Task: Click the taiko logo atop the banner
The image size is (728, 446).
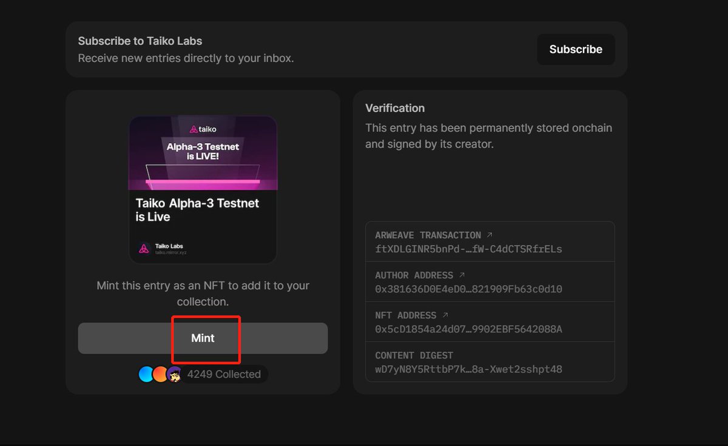Action: coord(203,129)
